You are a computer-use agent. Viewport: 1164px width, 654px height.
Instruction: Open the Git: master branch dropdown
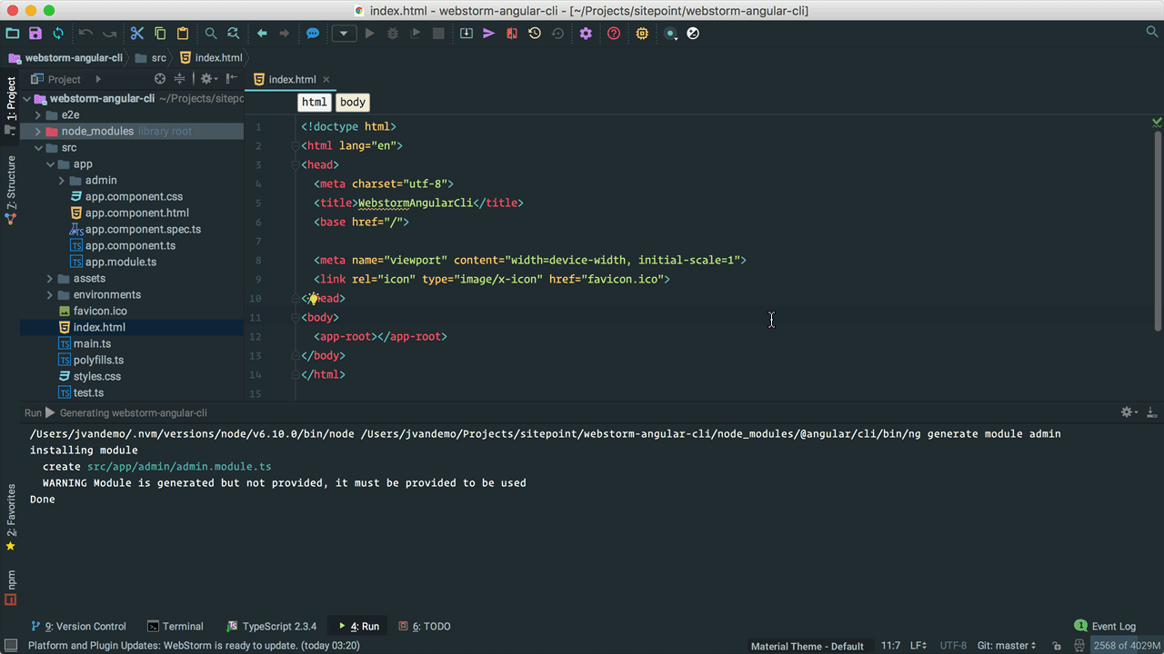pyautogui.click(x=1007, y=646)
